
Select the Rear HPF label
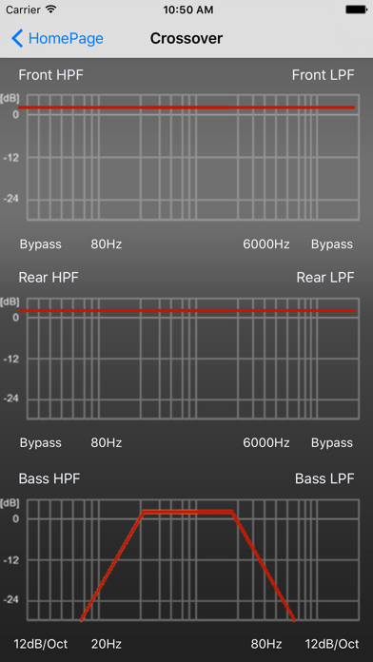pos(49,278)
